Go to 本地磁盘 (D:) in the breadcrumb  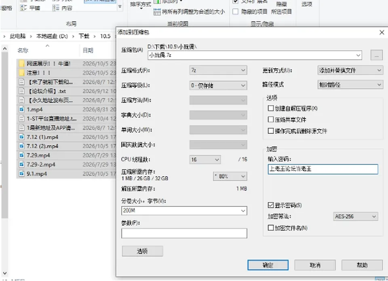click(52, 36)
